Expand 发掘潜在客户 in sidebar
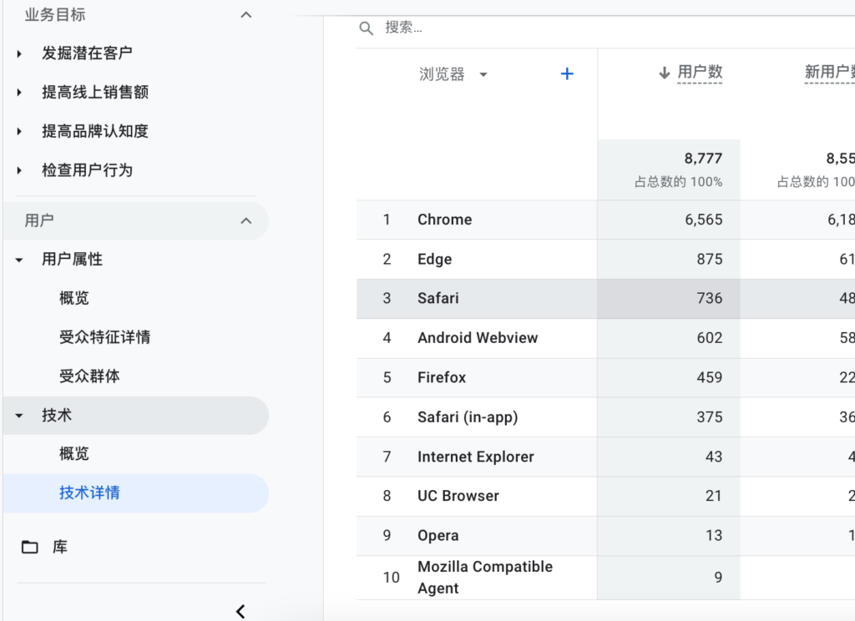Screen dimensions: 855x621 [20, 53]
